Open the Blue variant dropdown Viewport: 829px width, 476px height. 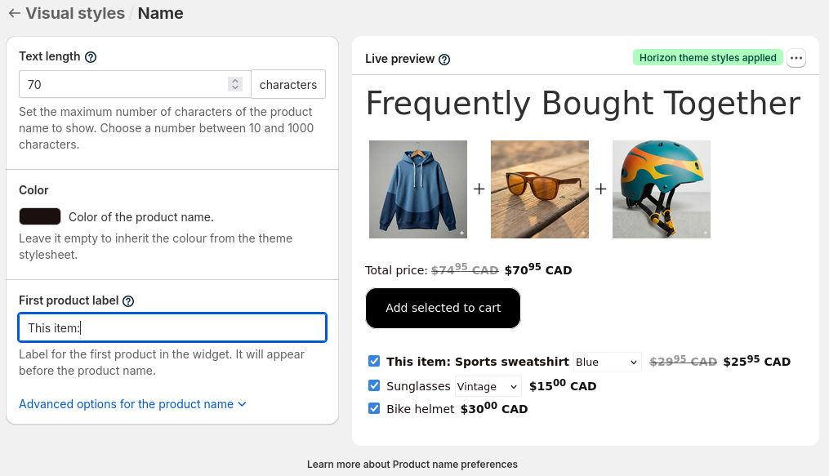tap(608, 362)
